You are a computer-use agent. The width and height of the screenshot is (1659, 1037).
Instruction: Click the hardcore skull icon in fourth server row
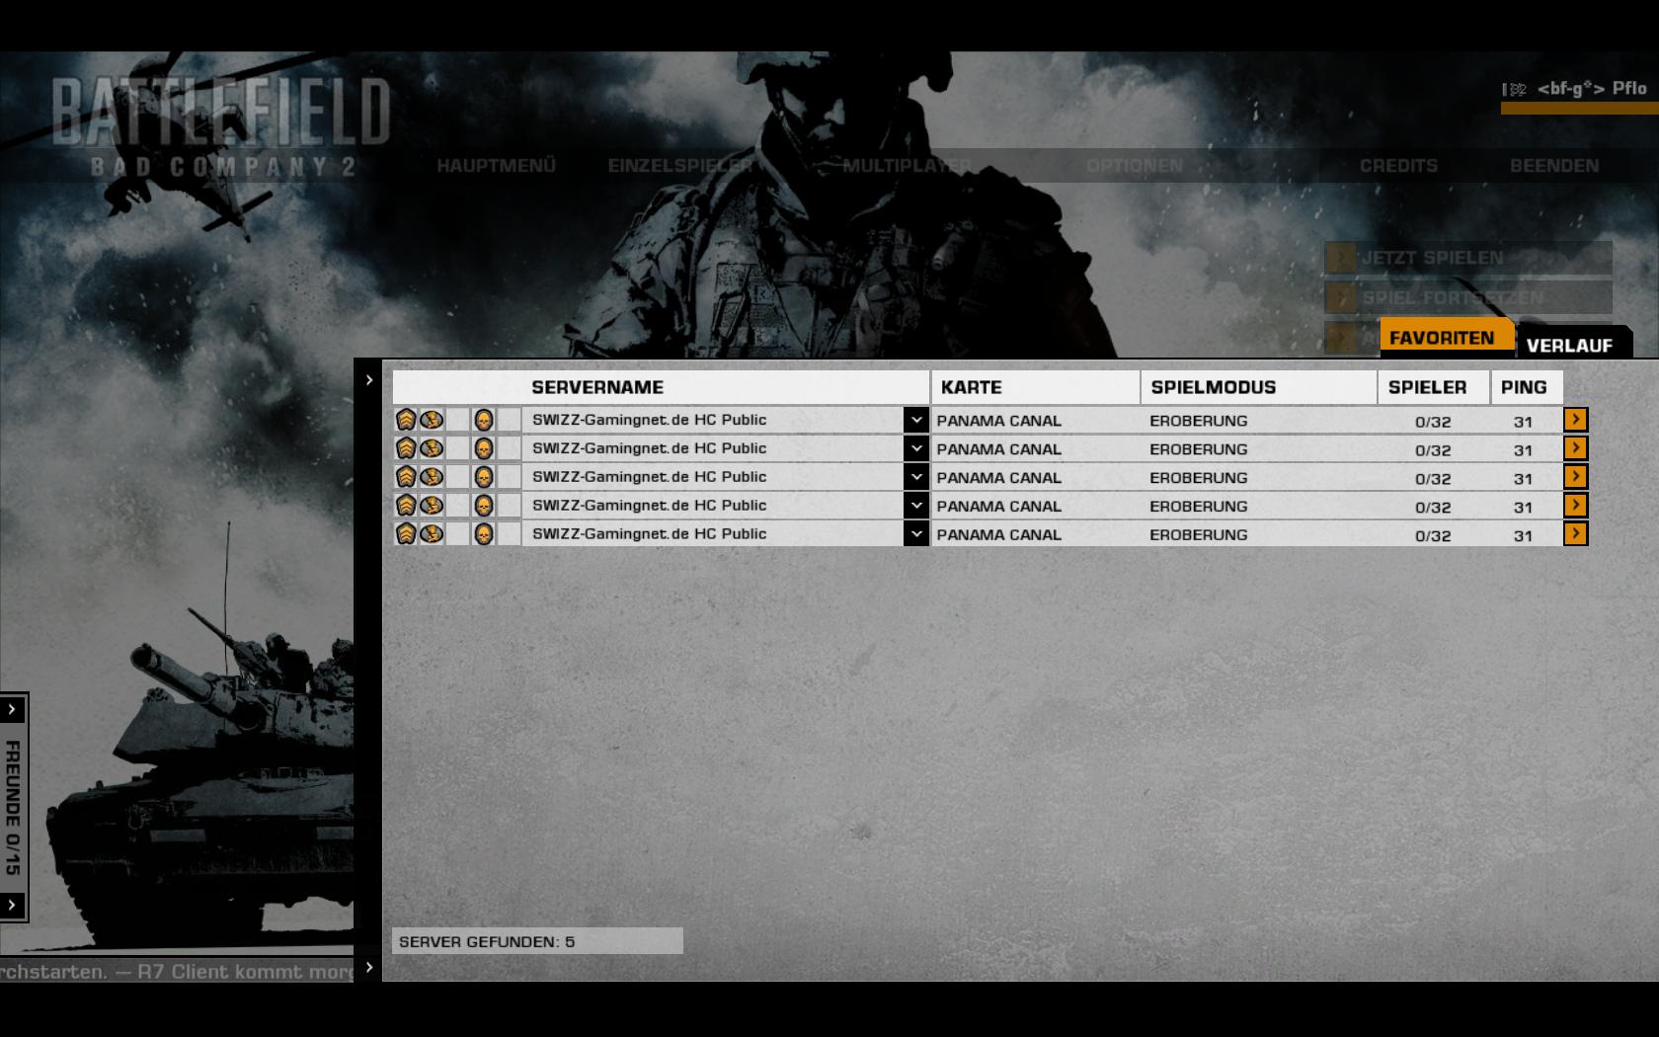coord(483,506)
